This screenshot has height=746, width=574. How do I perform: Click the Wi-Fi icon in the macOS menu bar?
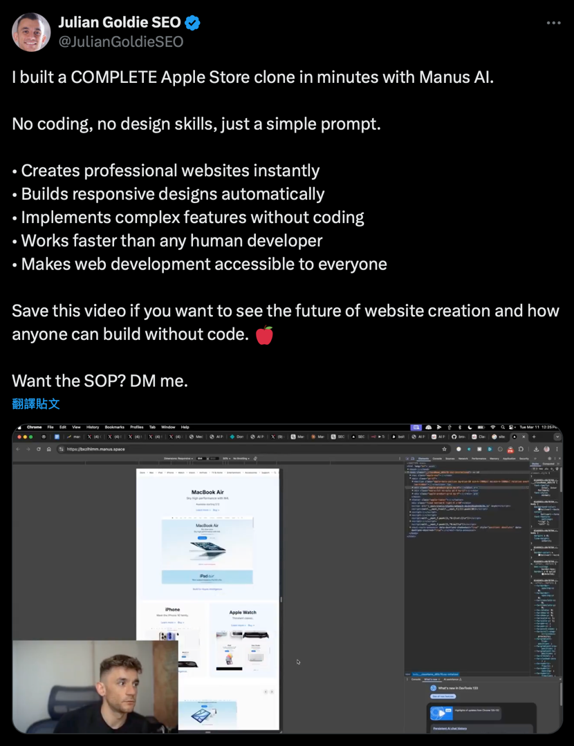493,428
